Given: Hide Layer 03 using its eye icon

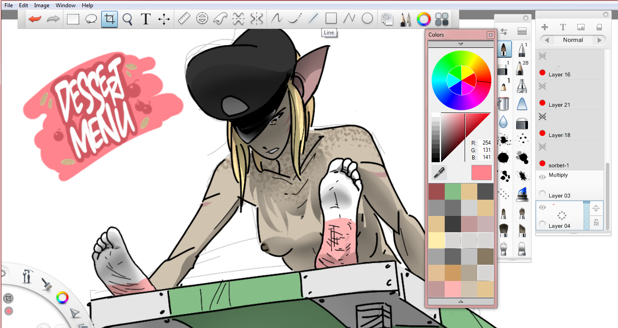Looking at the screenshot, I should (542, 177).
